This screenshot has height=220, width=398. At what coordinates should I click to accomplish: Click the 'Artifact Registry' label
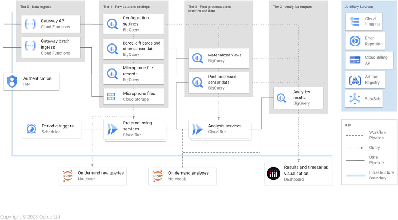click(372, 79)
